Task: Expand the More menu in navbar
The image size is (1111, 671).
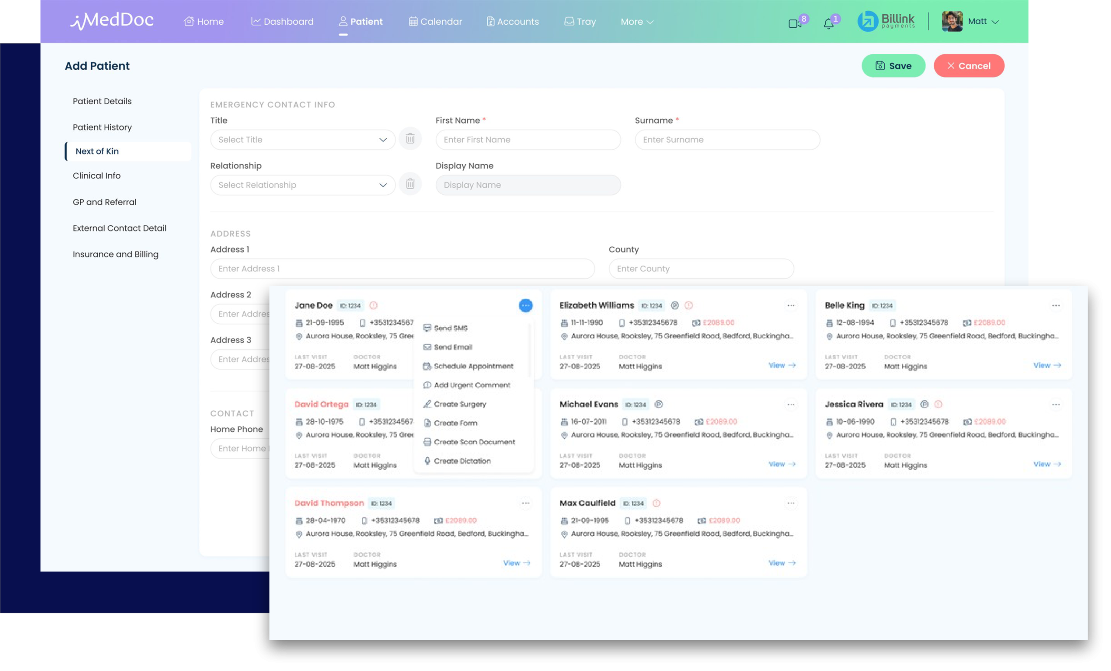Action: point(636,22)
